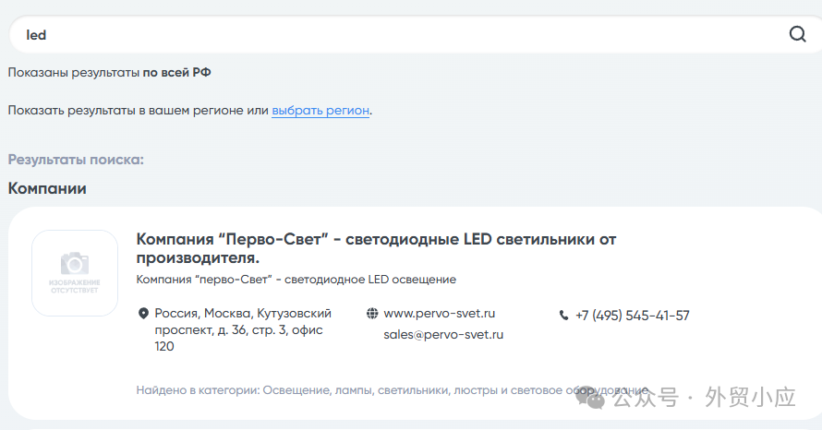Click the sales@pervo-svet.ru email address
This screenshot has width=822, height=430.
tap(443, 335)
